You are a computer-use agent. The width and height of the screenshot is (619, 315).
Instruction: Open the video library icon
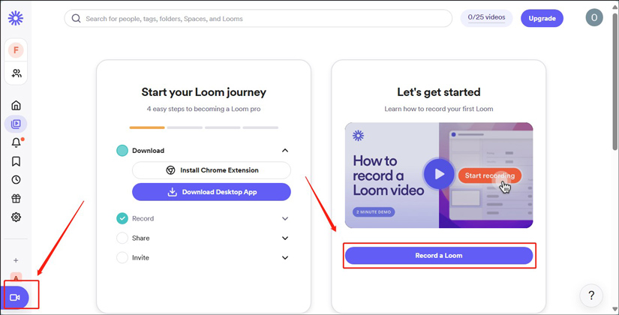point(16,124)
